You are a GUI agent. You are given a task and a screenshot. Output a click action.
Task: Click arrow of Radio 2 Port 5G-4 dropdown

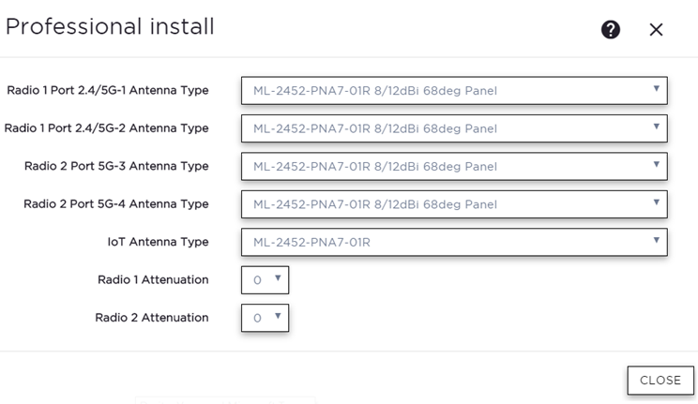657,203
